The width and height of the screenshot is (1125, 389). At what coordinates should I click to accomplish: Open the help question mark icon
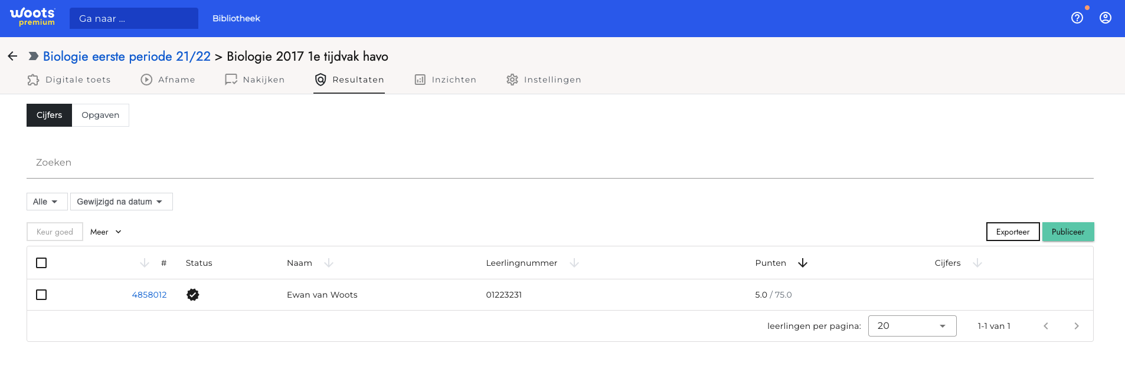tap(1077, 18)
